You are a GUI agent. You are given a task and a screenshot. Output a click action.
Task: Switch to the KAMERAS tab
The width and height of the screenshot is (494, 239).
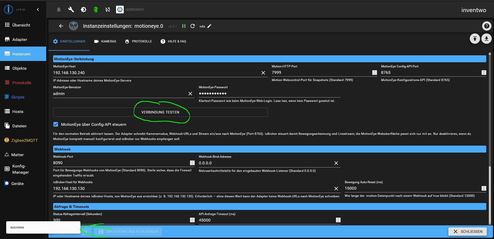click(x=105, y=41)
